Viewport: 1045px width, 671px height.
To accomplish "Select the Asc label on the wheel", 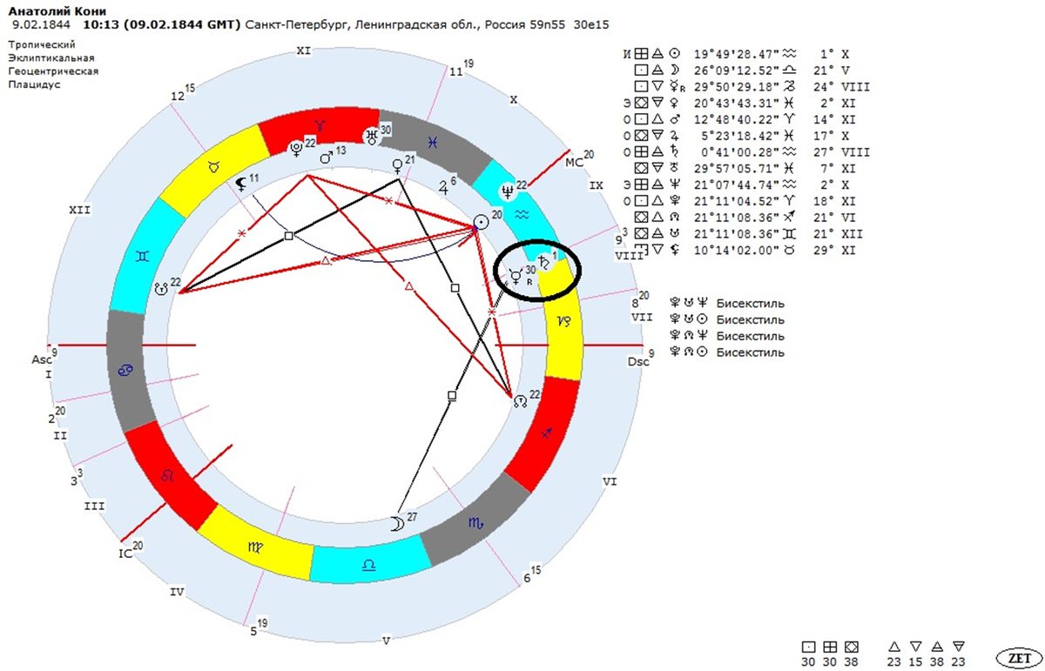I will pos(41,359).
